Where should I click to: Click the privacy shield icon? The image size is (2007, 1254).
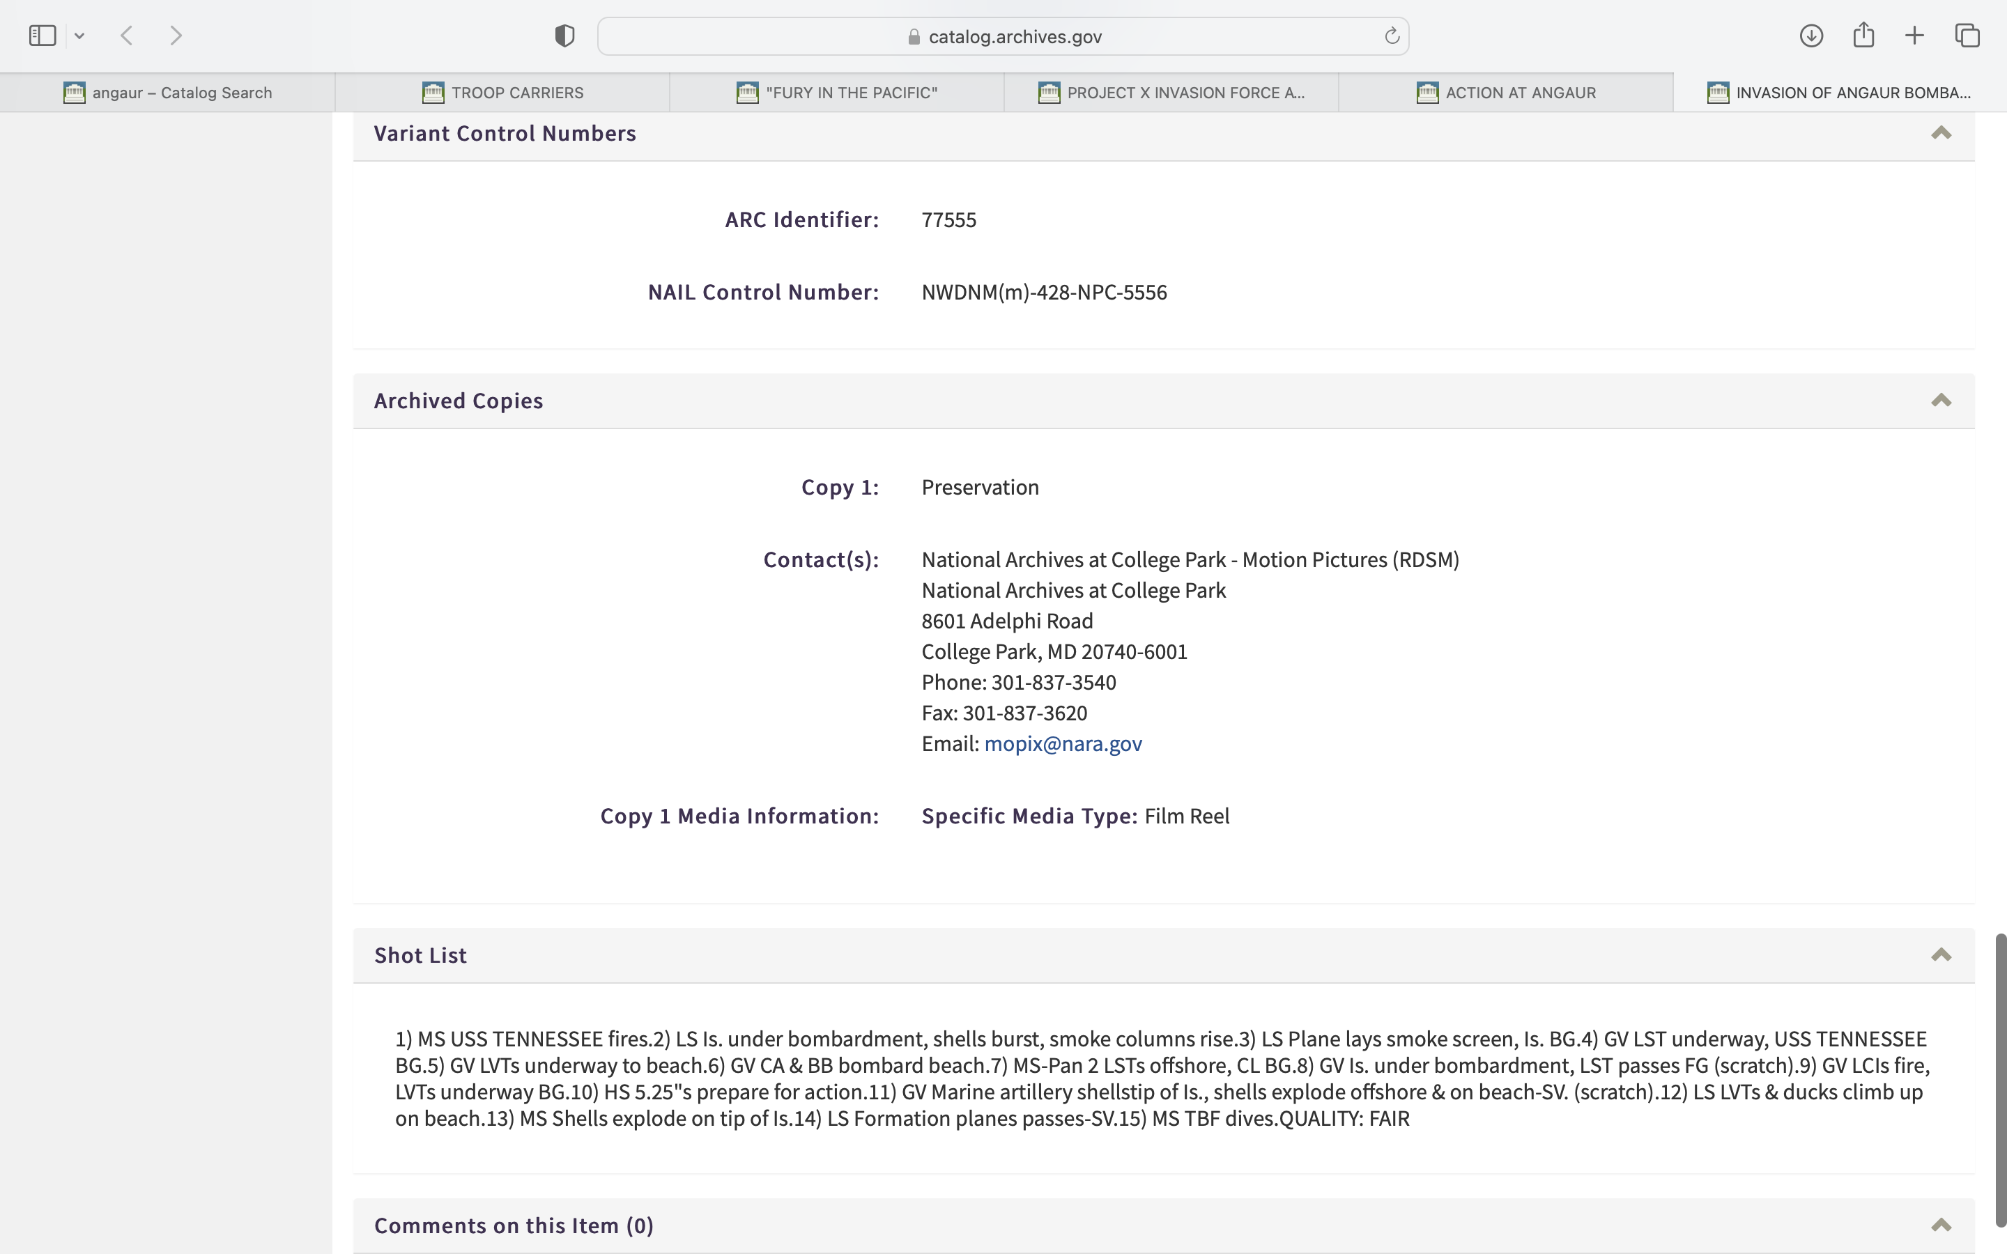[x=564, y=36]
